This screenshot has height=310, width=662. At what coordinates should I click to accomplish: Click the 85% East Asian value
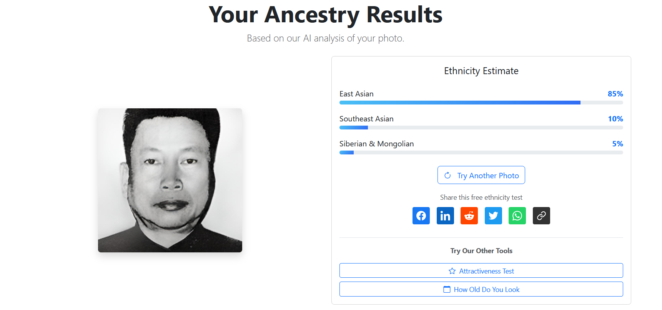pos(615,94)
